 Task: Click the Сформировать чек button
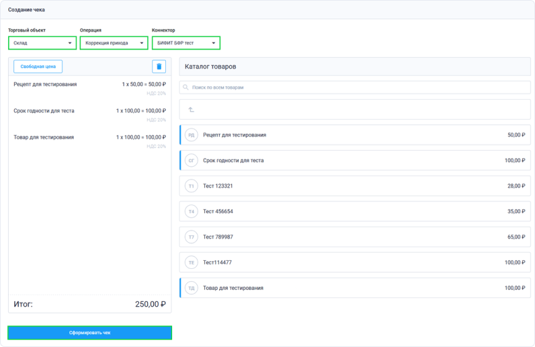point(90,333)
